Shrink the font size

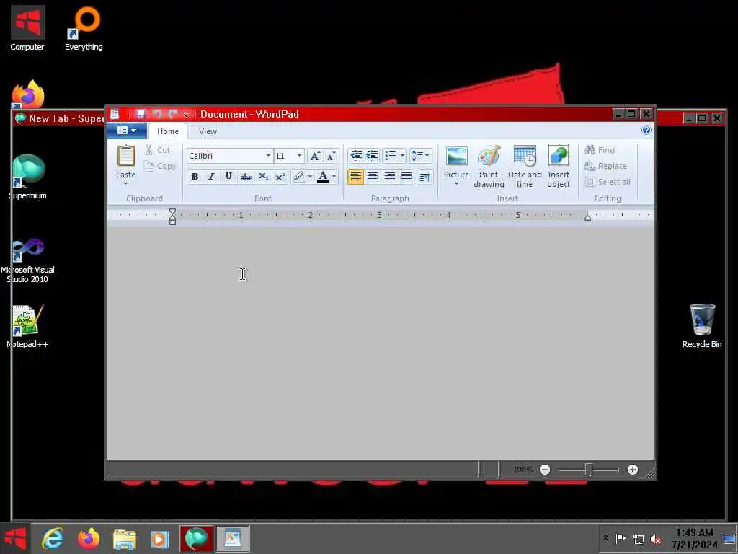click(331, 156)
